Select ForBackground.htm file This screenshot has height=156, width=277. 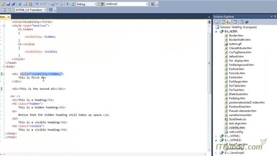click(x=241, y=65)
